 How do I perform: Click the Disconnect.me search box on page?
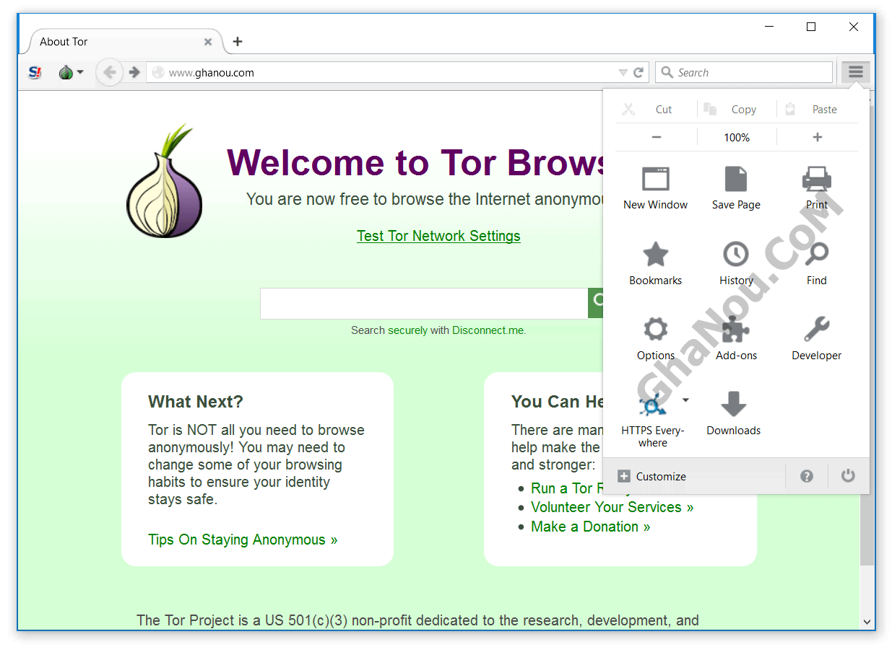click(x=425, y=304)
